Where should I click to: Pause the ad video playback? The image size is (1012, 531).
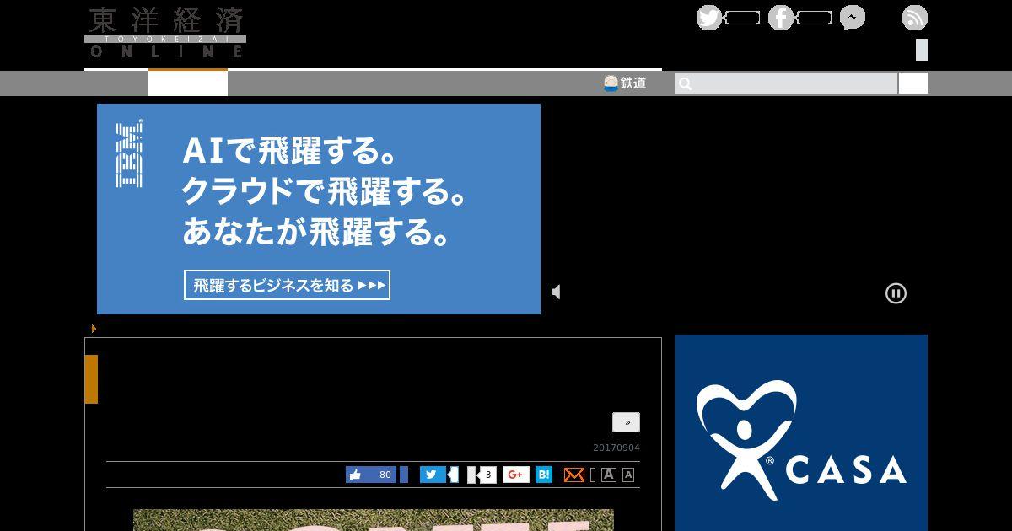[896, 293]
